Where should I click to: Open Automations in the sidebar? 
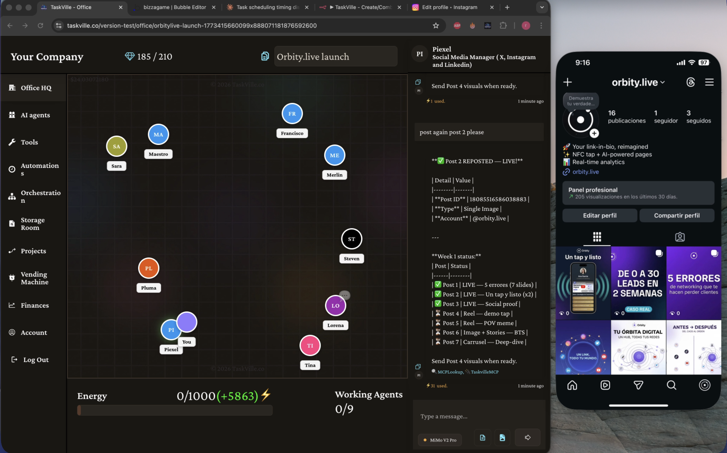[x=33, y=169]
